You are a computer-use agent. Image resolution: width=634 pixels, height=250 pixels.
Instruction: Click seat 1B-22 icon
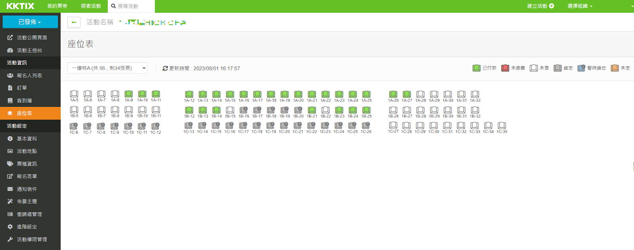tap(326, 110)
